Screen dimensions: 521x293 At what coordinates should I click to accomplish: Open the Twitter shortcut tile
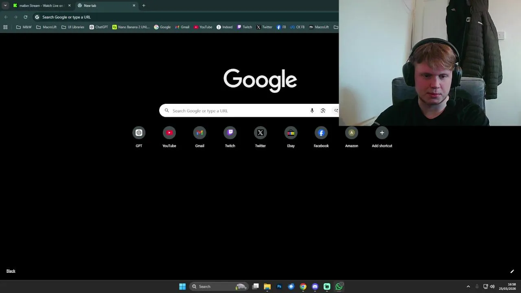pos(260,137)
